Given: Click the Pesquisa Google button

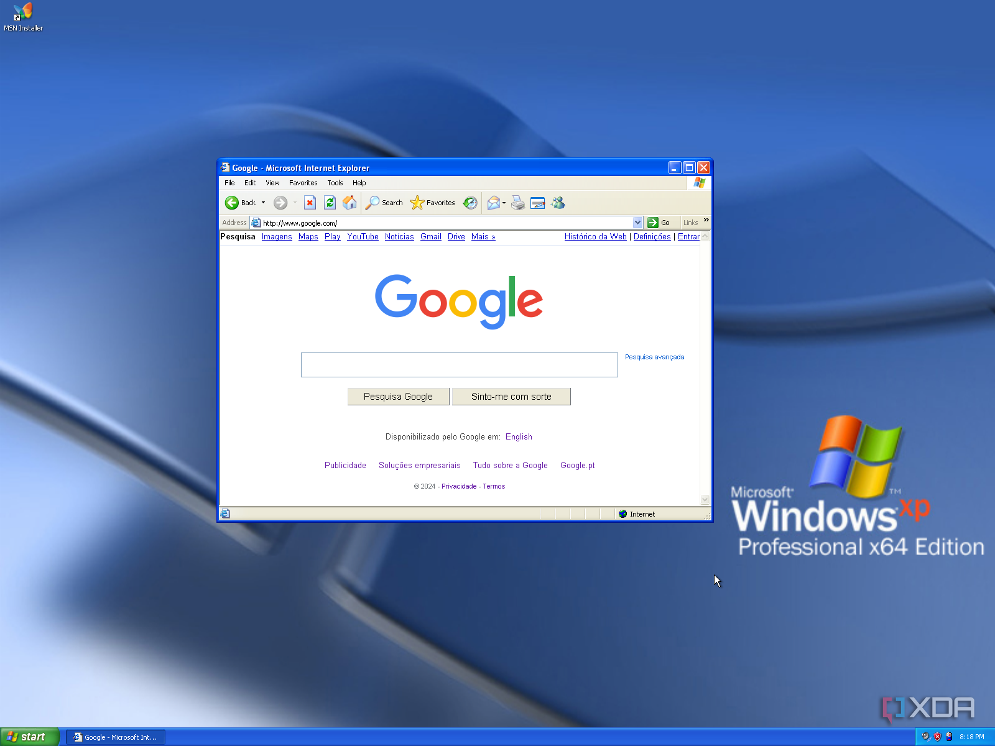Looking at the screenshot, I should [x=398, y=397].
